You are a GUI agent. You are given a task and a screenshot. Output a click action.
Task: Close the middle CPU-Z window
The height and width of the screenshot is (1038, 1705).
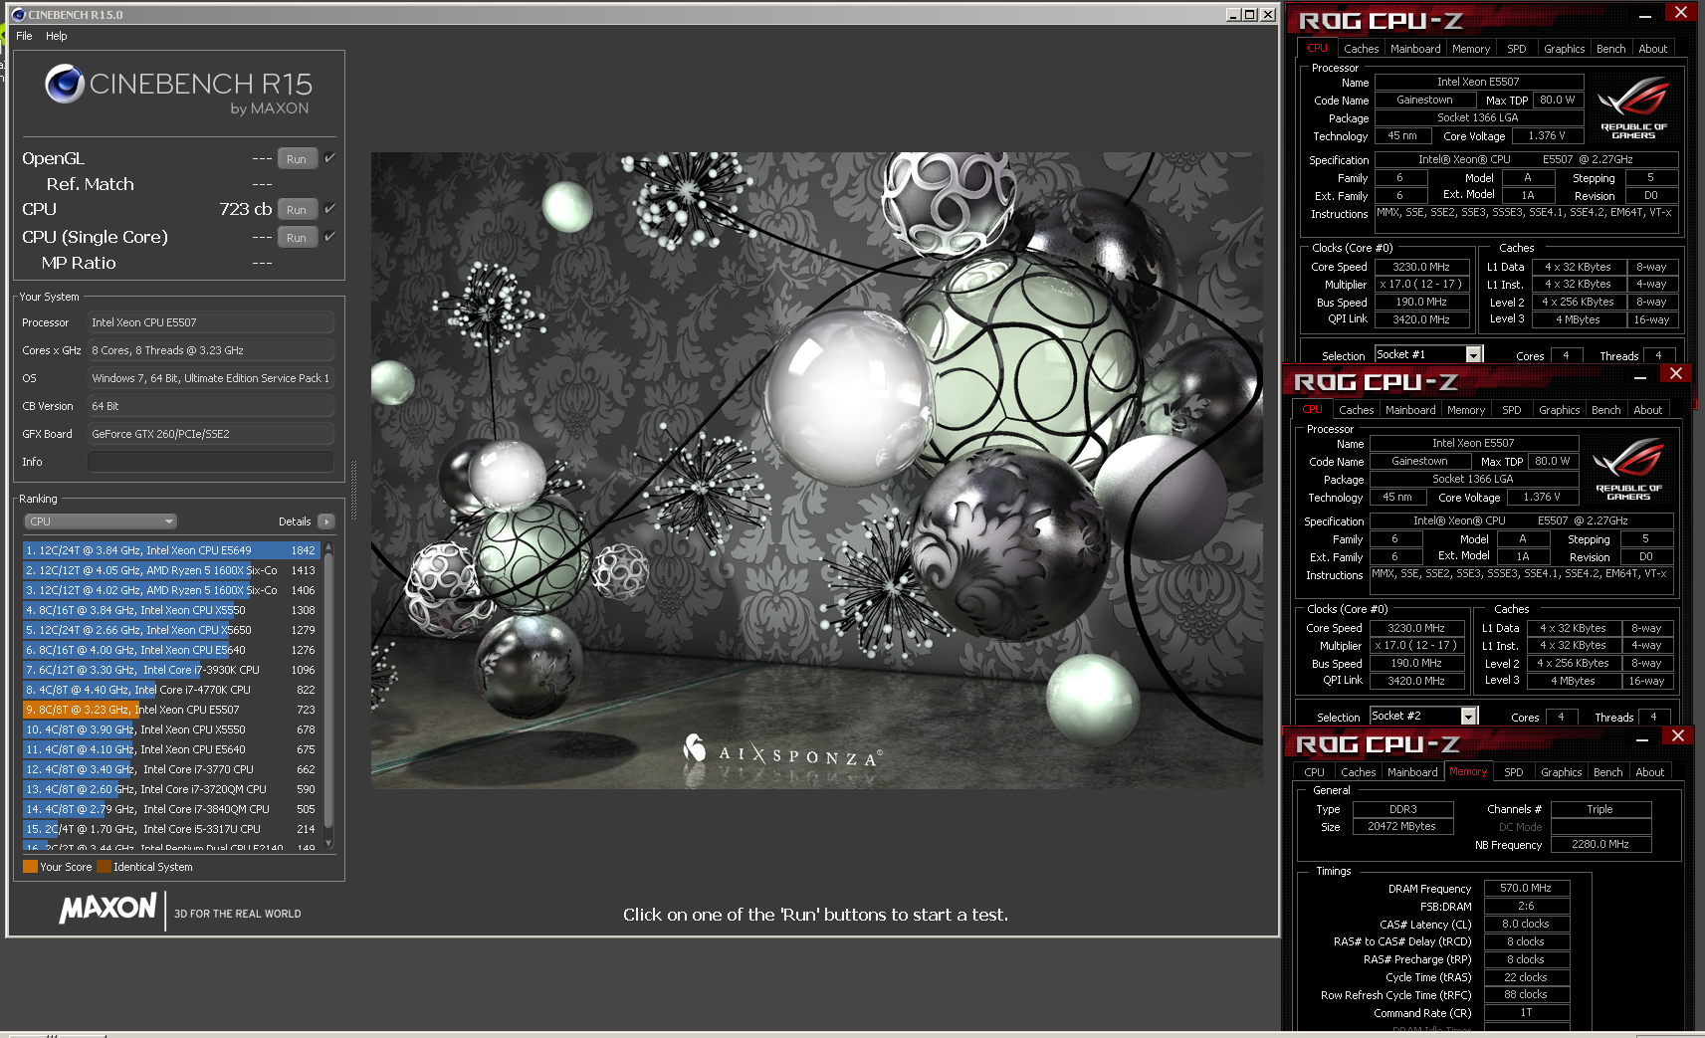point(1676,374)
